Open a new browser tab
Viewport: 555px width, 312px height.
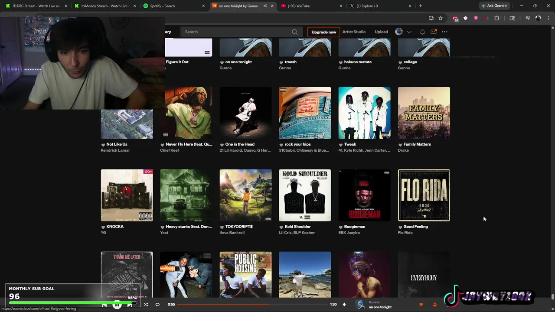point(420,6)
